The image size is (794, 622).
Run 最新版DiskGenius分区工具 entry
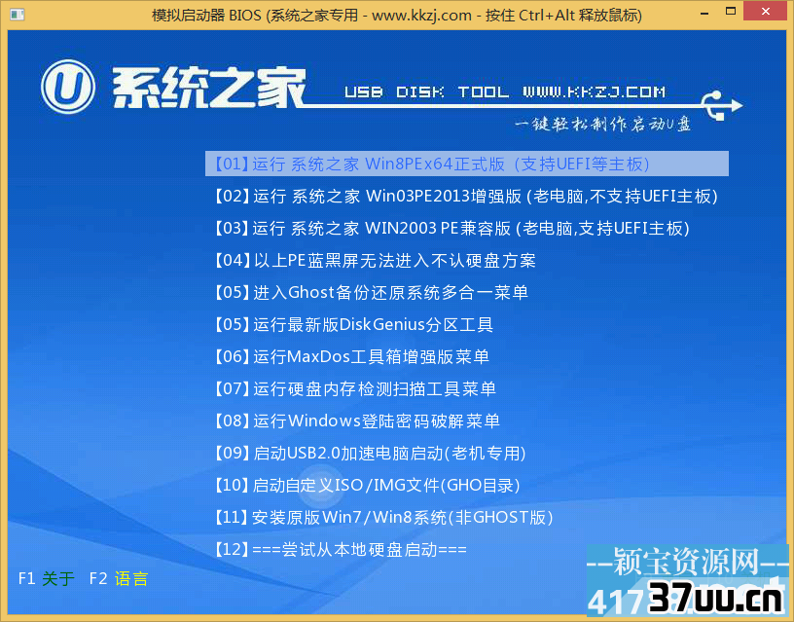[353, 324]
